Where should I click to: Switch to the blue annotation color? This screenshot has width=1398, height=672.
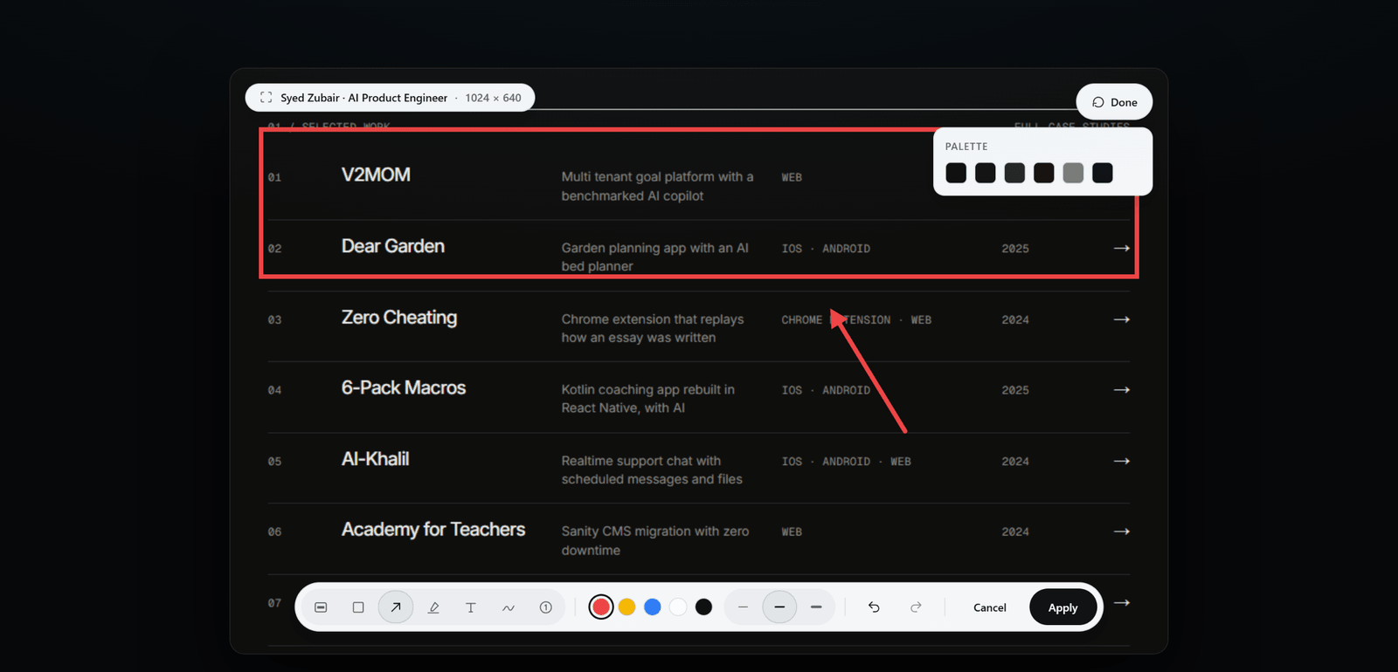pos(652,607)
